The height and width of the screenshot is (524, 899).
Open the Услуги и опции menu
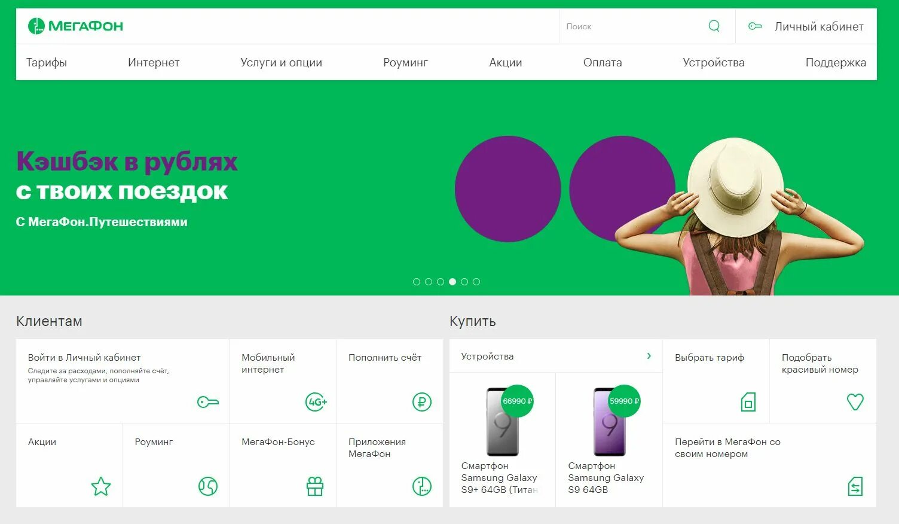[x=282, y=62]
